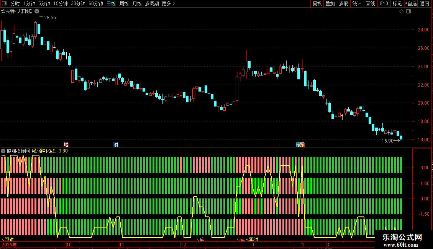Click month 11 on the date axis

(121, 244)
